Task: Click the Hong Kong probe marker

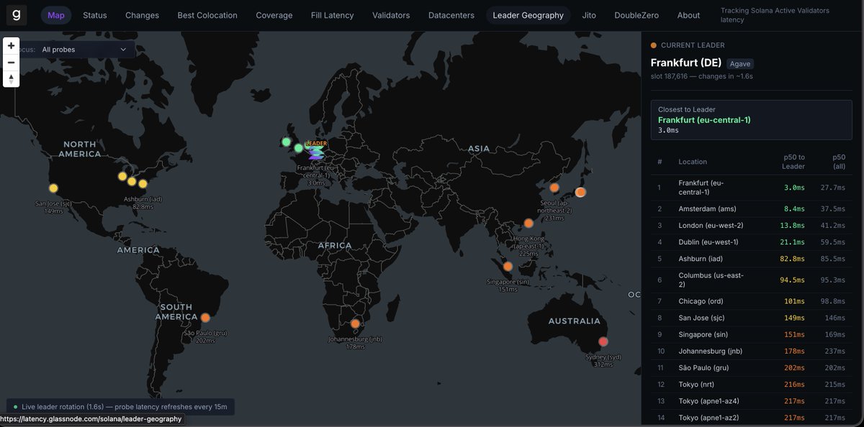Action: point(528,223)
